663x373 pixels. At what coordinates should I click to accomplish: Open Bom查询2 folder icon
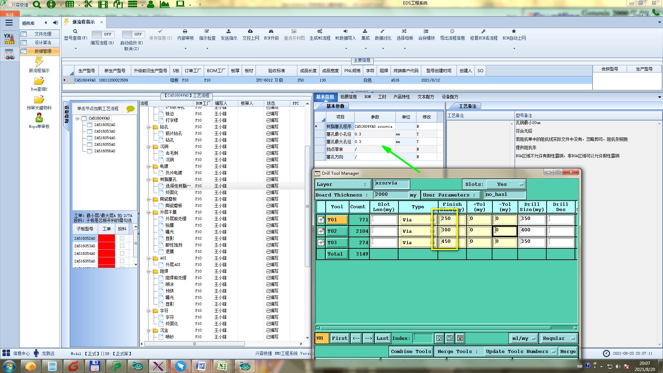[x=39, y=81]
